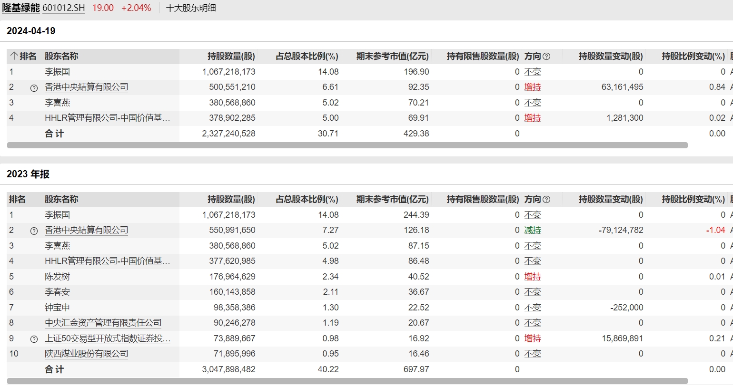Select 李喜燕 in 2024-04-19 table
The image size is (733, 386).
click(57, 103)
